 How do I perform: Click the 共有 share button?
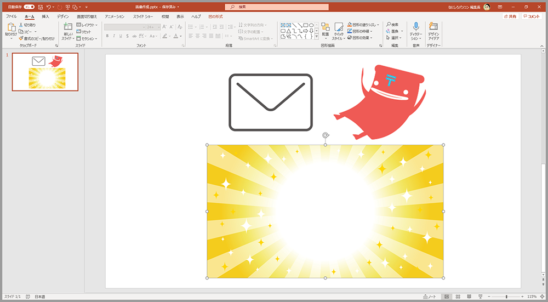(x=510, y=16)
